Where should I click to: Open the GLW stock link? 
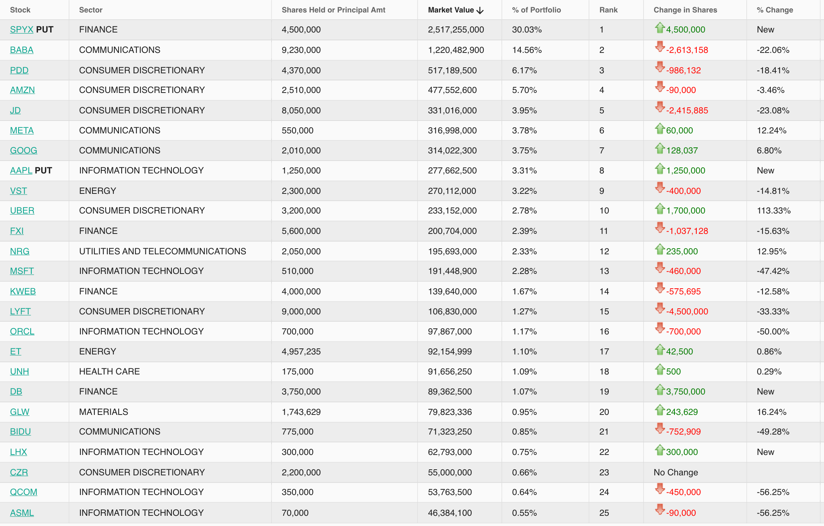20,412
